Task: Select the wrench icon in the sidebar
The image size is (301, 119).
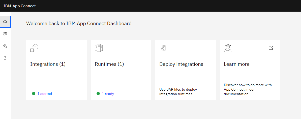Action: tap(5, 46)
